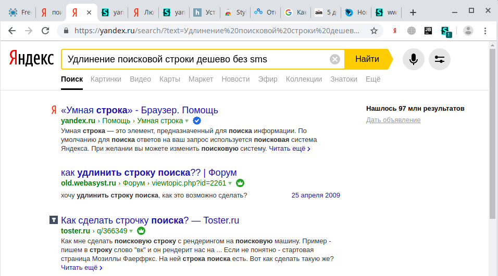Screen dimensions: 498x276
Task: Expand Читать ещё under Умная строка snippet
Action: [x=290, y=149]
